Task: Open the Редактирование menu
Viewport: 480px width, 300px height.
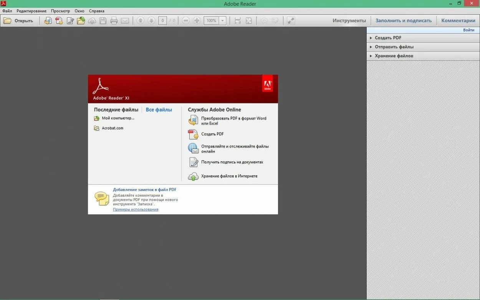Action: 31,11
